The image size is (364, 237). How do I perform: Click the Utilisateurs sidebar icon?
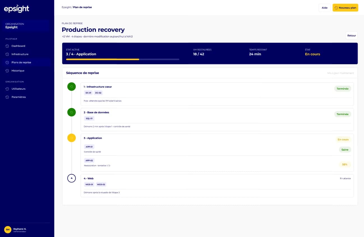7,89
